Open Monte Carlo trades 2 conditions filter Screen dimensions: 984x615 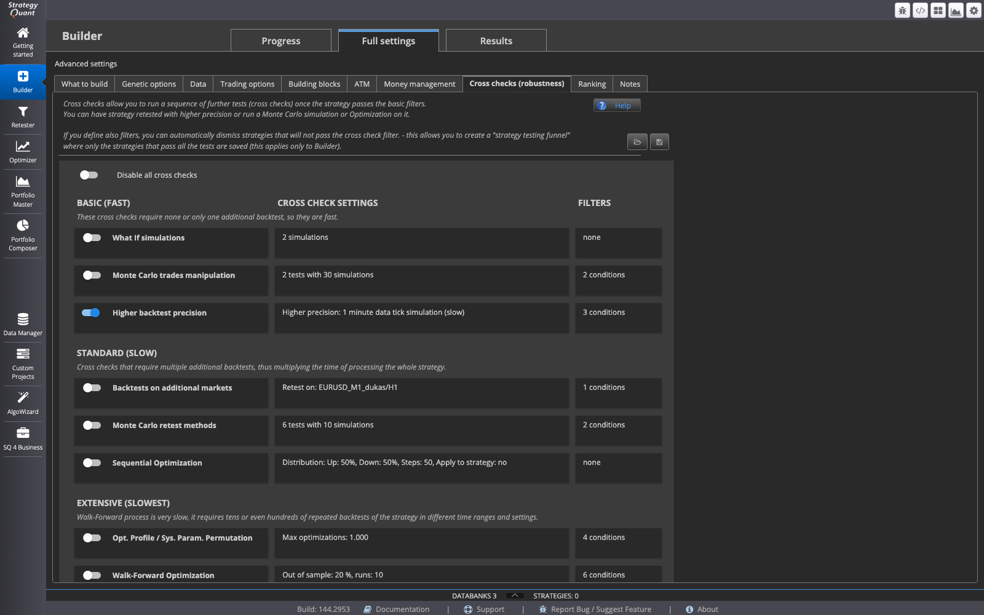(619, 280)
